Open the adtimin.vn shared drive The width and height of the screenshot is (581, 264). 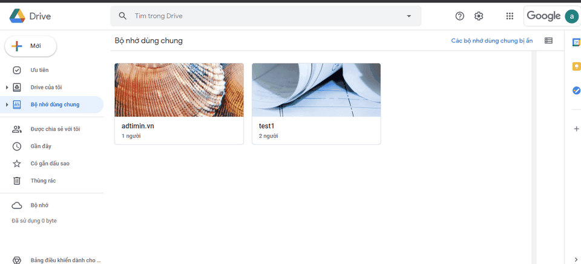[x=179, y=103]
